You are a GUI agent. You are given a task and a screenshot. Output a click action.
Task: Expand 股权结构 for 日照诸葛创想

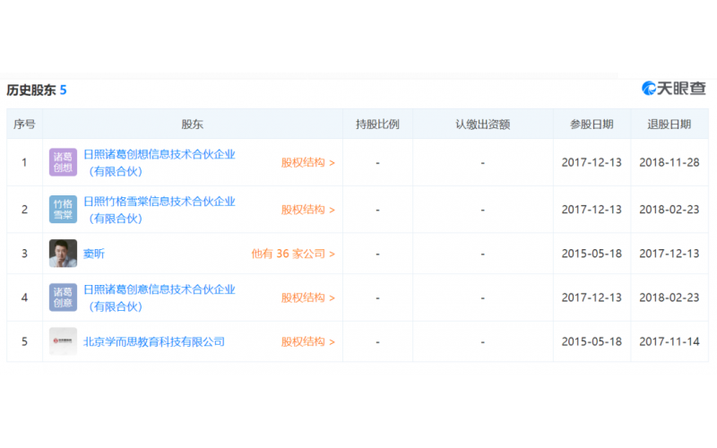[307, 163]
